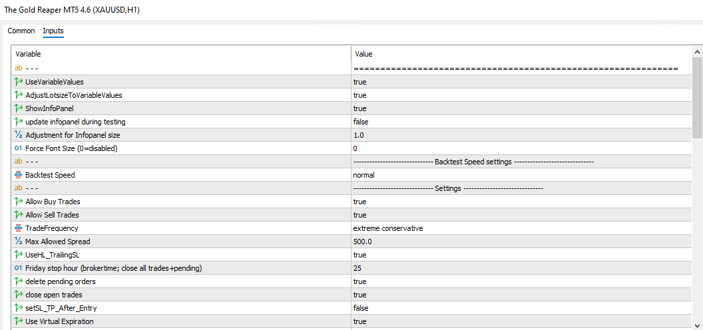
Task: Click the enum icon beside Backtest Speed
Action: (x=19, y=175)
